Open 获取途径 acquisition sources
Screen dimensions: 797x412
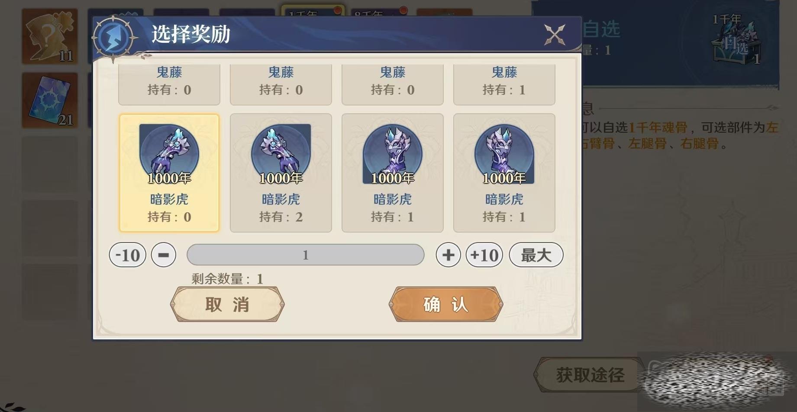pyautogui.click(x=590, y=375)
